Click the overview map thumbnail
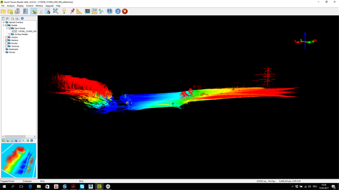 [x=19, y=160]
